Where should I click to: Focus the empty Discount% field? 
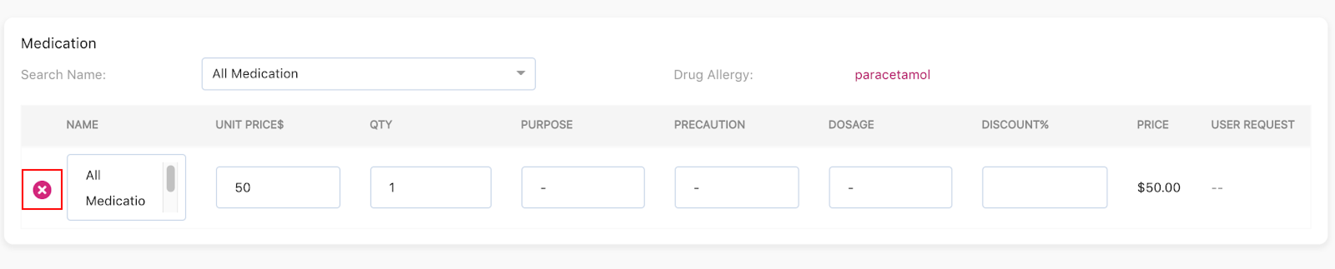pyautogui.click(x=1044, y=187)
